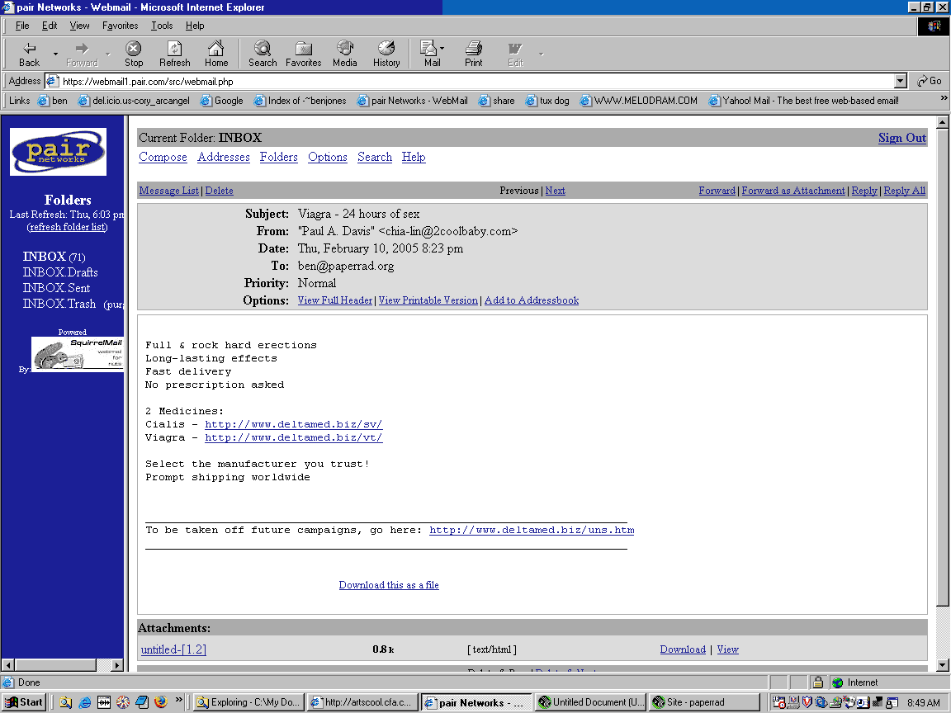The height and width of the screenshot is (713, 951).
Task: Click the attachment View link
Action: 728,649
